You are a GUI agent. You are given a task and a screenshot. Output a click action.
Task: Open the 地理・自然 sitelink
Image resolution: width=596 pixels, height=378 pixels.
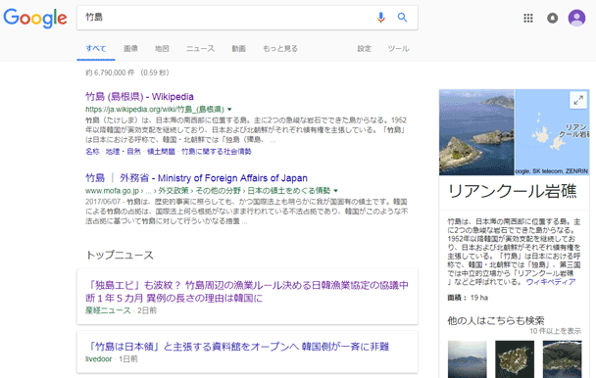pos(124,152)
